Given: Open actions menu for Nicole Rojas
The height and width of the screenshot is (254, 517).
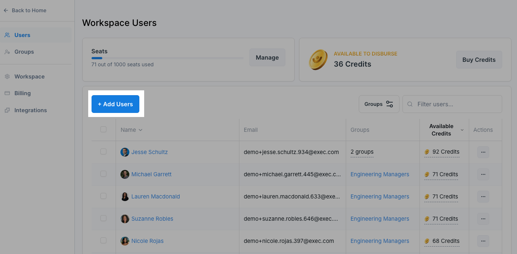Looking at the screenshot, I should click(483, 241).
